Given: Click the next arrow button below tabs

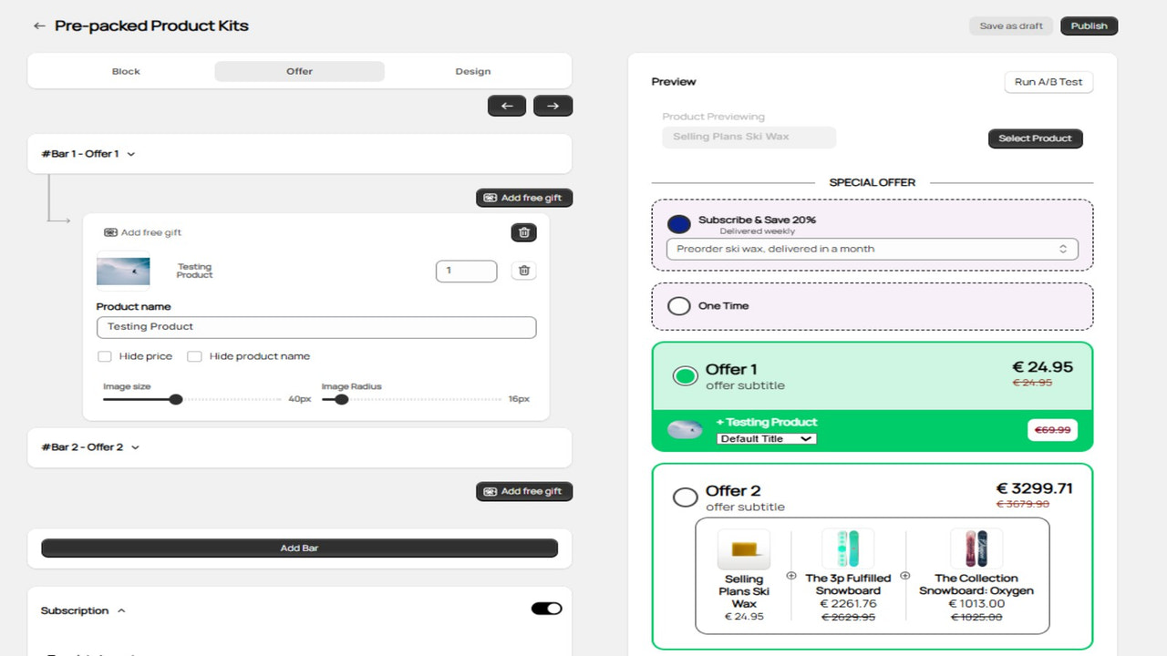Looking at the screenshot, I should tap(553, 106).
